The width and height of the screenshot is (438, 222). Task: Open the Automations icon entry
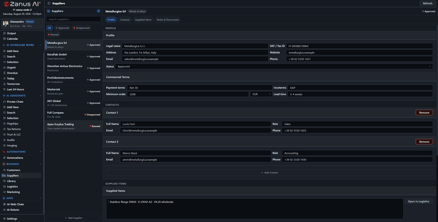4,158
